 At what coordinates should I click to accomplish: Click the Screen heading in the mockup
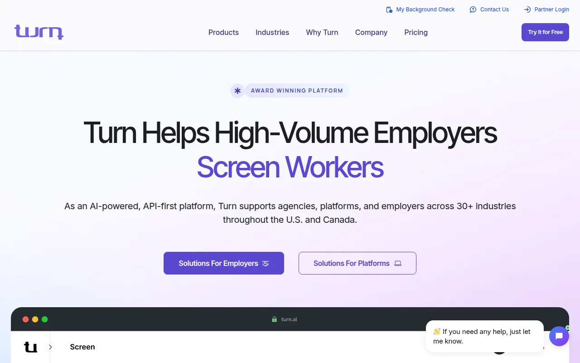tap(82, 347)
